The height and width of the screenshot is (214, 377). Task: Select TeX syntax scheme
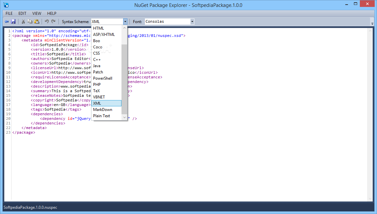point(107,91)
